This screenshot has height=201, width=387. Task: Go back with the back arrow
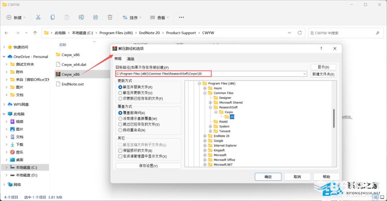click(x=6, y=33)
